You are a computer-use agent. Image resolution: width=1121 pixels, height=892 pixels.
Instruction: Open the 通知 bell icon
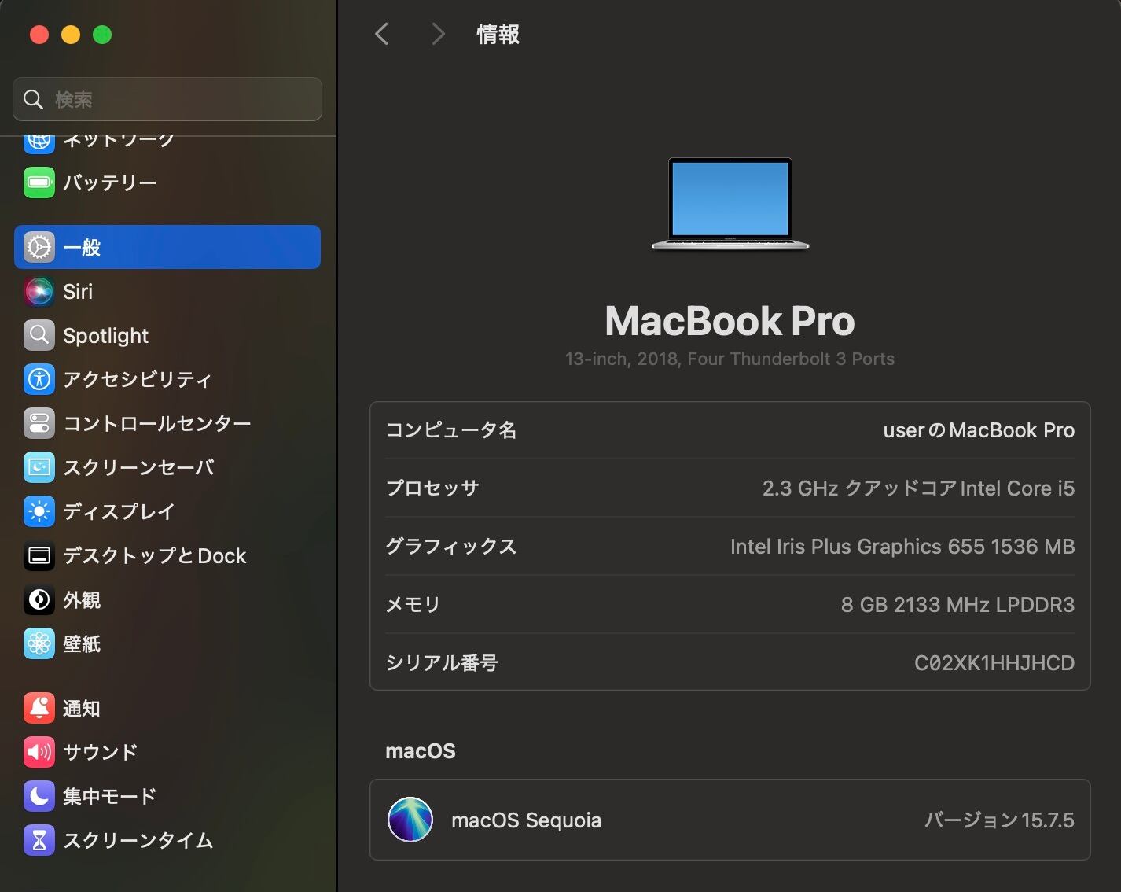pyautogui.click(x=39, y=709)
